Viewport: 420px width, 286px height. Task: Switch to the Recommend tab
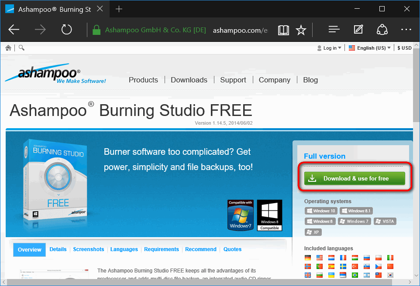coord(201,249)
